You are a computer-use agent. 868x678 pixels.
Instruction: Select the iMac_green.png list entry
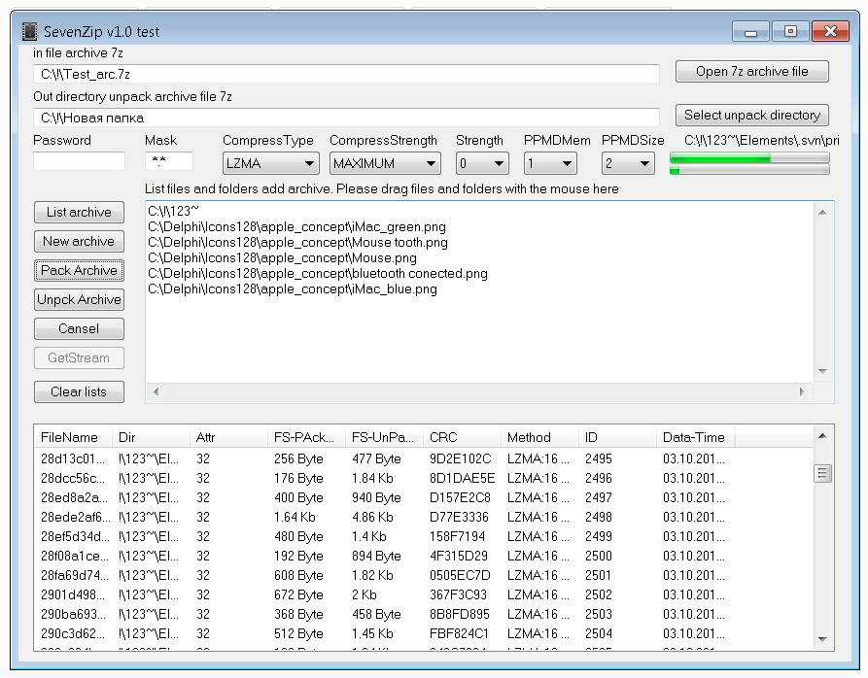(x=296, y=226)
